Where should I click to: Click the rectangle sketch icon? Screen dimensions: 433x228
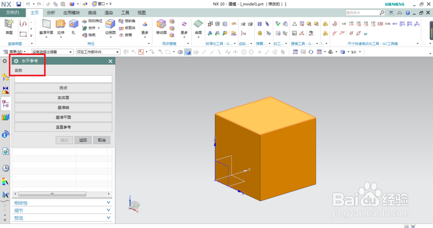pos(23,34)
